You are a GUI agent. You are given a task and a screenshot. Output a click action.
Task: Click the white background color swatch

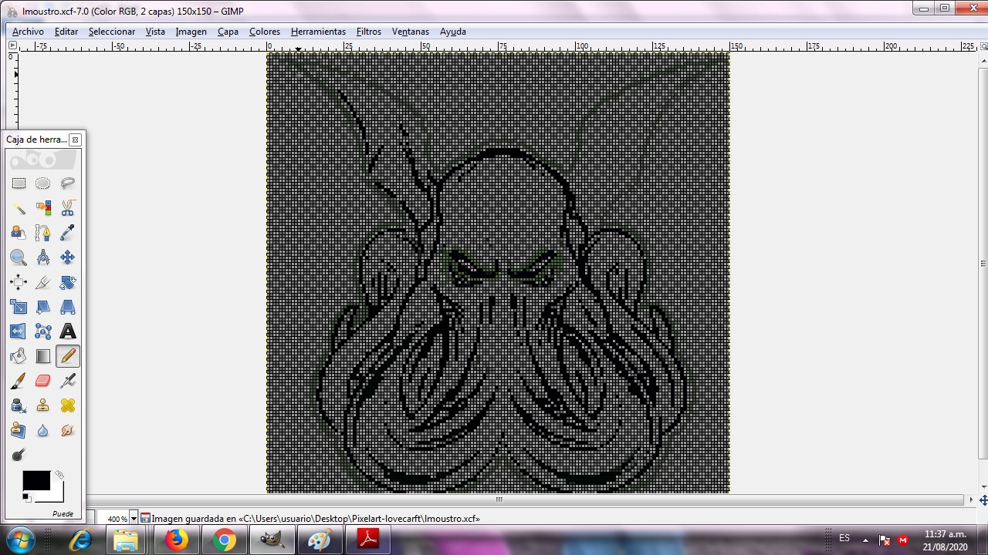pyautogui.click(x=56, y=494)
